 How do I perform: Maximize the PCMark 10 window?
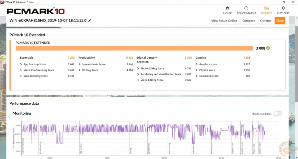click(x=284, y=2)
